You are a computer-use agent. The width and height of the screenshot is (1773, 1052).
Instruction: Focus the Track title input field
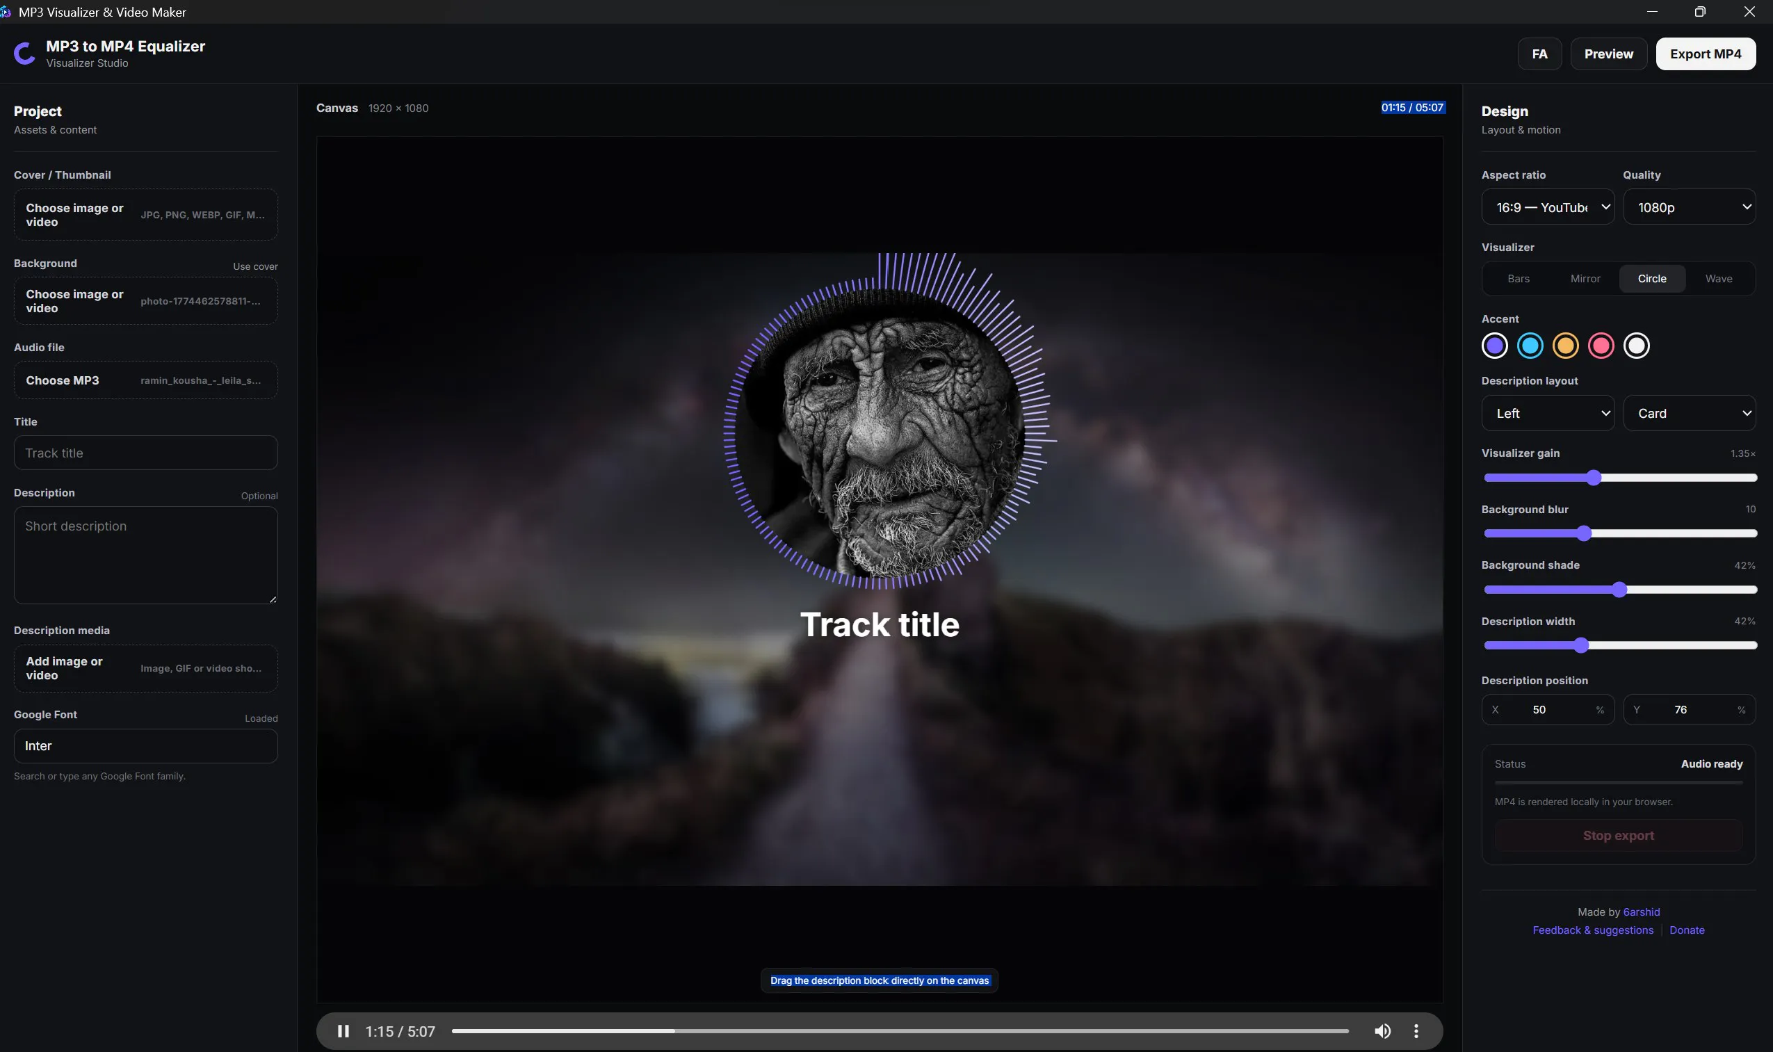145,452
